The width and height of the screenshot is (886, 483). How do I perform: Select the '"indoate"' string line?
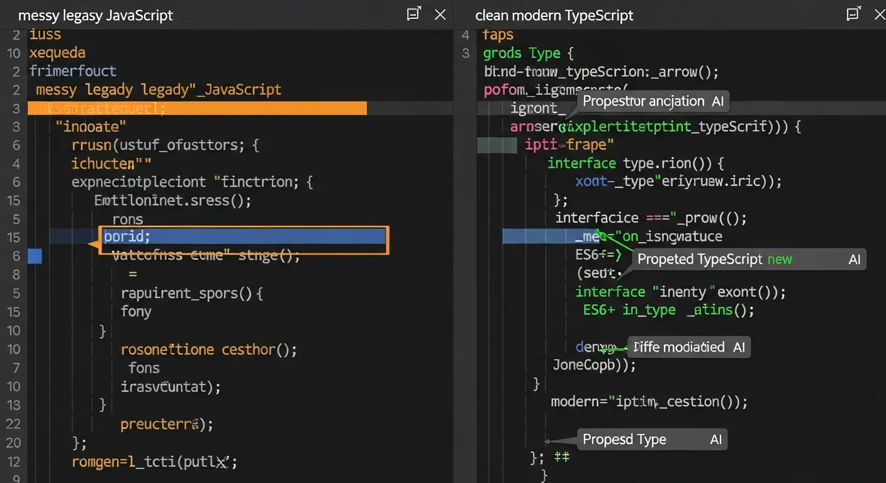pos(91,126)
